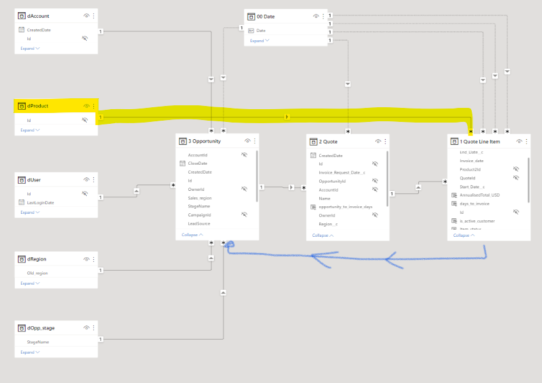The image size is (542, 383).
Task: Open more options for dUser table
Action: [x=94, y=180]
